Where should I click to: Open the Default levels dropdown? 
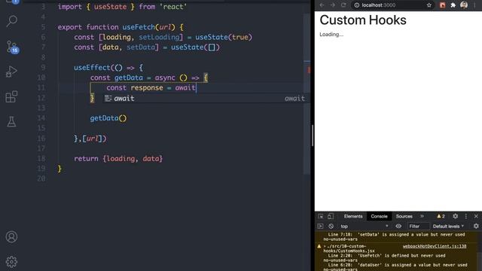pos(448,226)
